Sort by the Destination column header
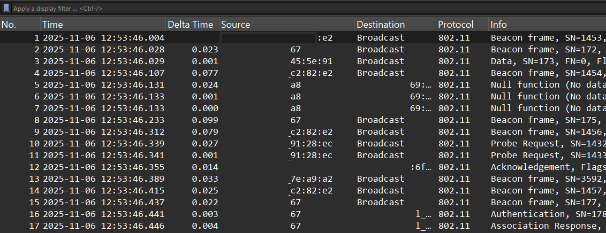Viewport: 606px width, 233px height. point(396,25)
